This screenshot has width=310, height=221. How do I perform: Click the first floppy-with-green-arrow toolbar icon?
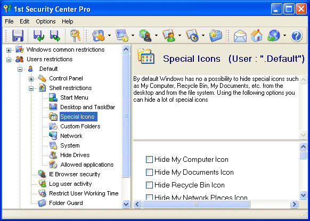(38, 36)
